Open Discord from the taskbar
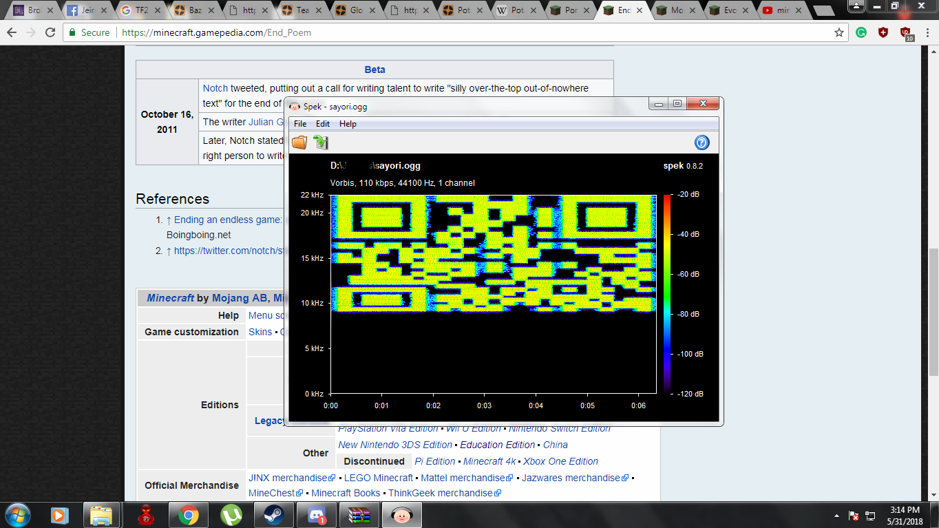 (317, 514)
